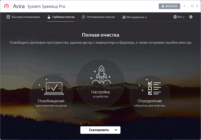Click the wrench tools icon
The height and width of the screenshot is (140, 201).
tap(124, 17)
